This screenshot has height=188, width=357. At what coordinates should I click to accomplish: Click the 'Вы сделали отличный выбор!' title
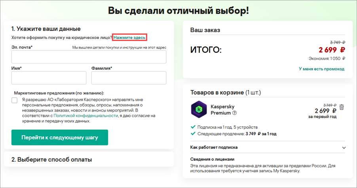coord(178,11)
